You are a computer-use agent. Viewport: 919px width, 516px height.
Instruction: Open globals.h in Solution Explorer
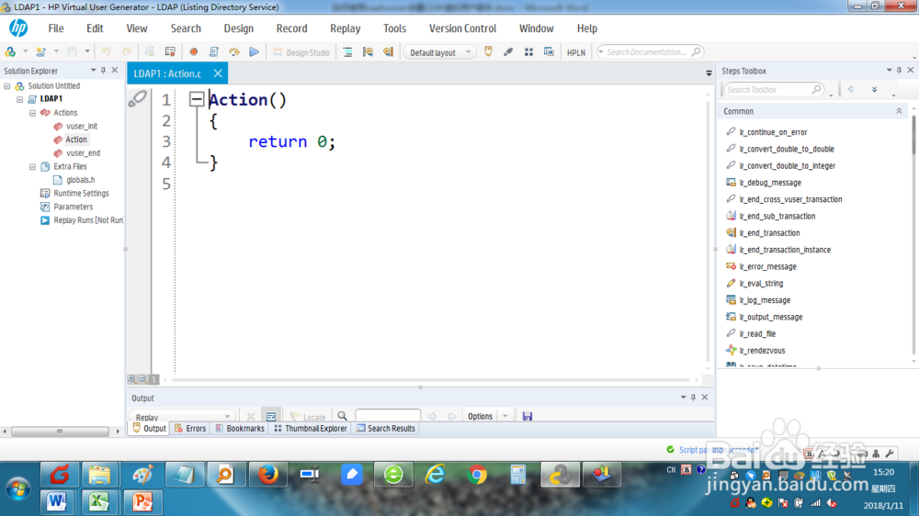click(x=80, y=180)
